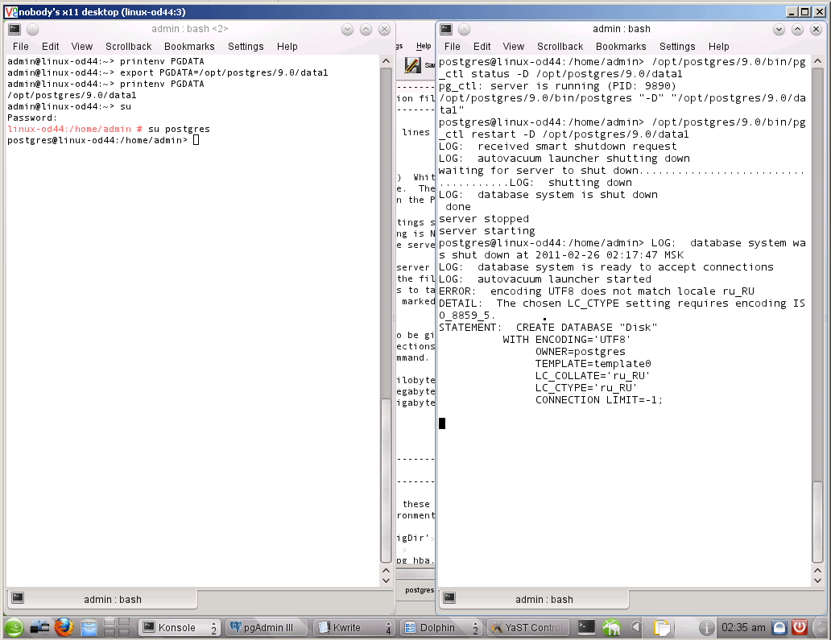Click scroll up arrow at bottom of left Konsole
Image resolution: width=831 pixels, height=640 pixels.
(x=386, y=571)
